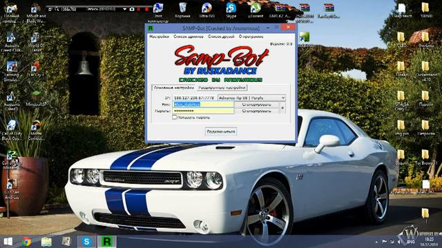Open the World Of Tanks desktop shortcut

pos(36,42)
